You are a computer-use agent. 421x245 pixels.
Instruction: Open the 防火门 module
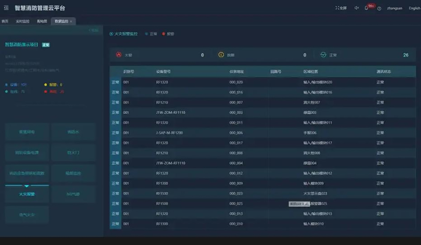[x=73, y=153]
